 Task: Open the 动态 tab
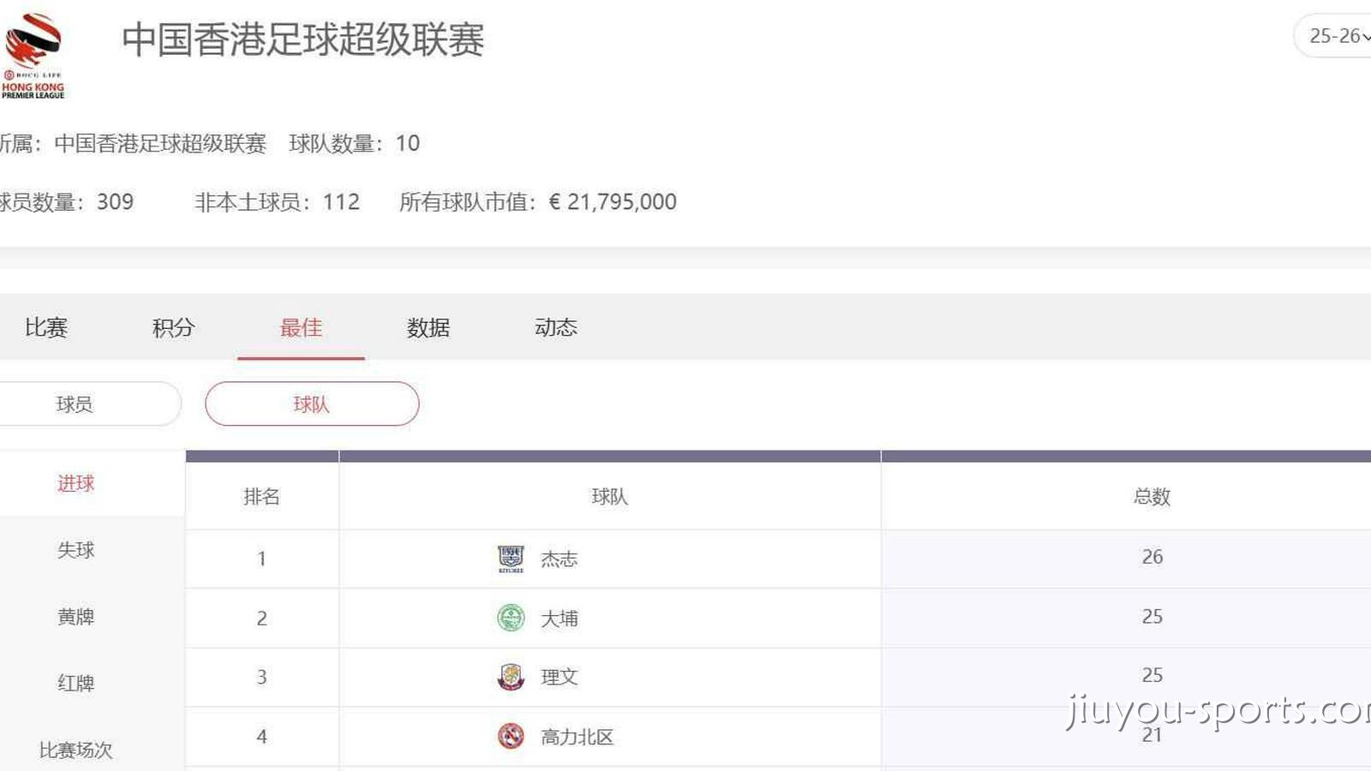555,327
